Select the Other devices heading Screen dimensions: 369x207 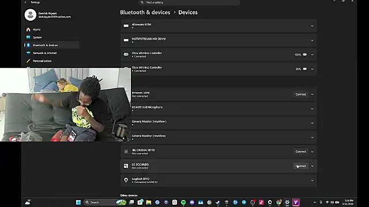(129, 195)
